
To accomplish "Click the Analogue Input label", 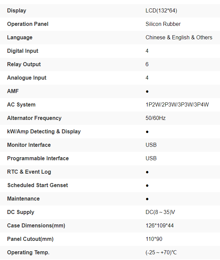I will [x=27, y=78].
